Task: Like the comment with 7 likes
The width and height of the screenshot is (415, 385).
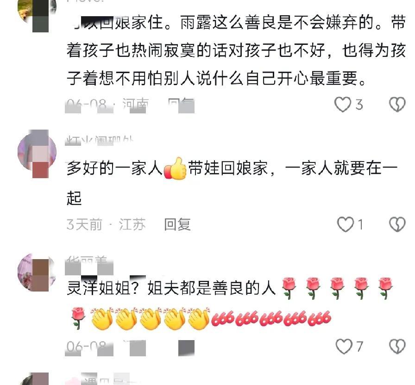Action: click(x=344, y=347)
